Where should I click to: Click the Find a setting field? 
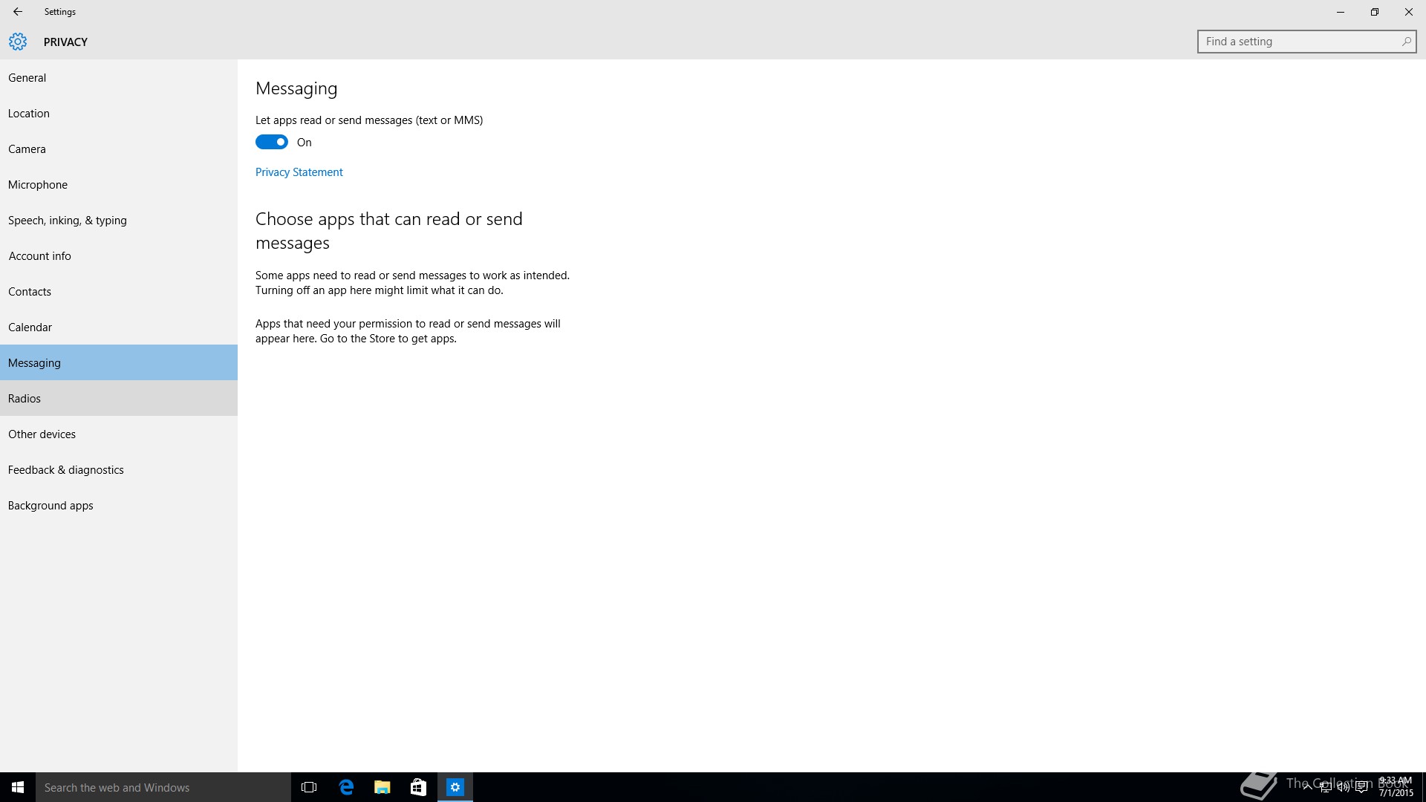[1298, 42]
